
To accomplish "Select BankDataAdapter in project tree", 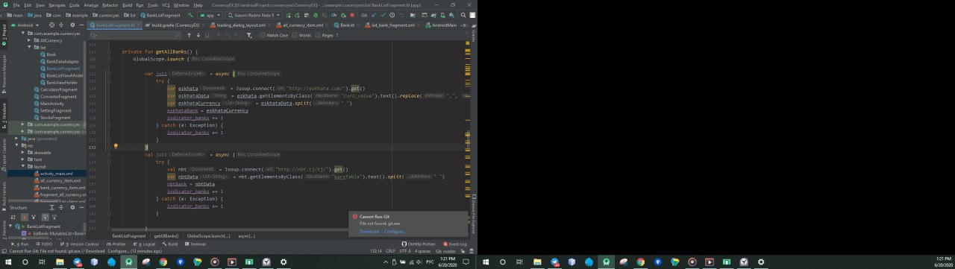I will pyautogui.click(x=60, y=62).
